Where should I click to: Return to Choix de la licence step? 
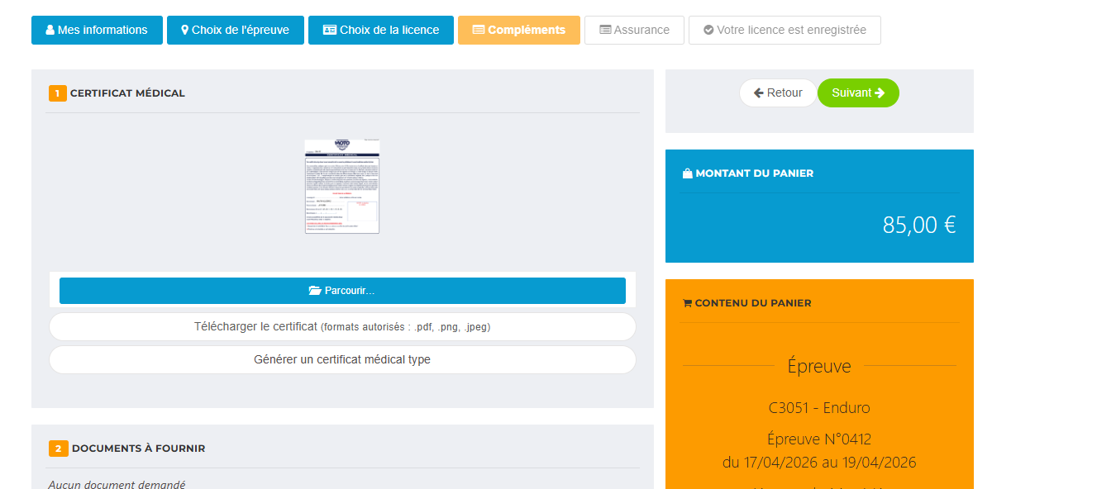380,30
